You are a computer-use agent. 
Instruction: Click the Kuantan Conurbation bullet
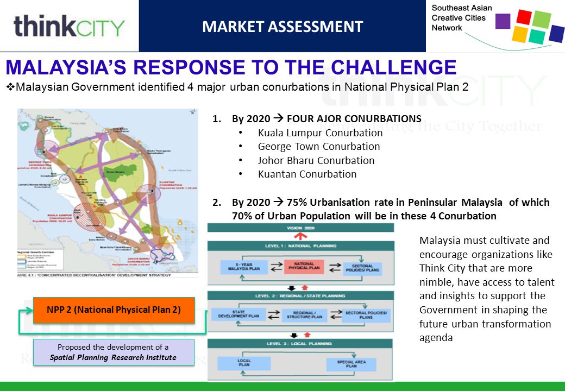pos(307,174)
